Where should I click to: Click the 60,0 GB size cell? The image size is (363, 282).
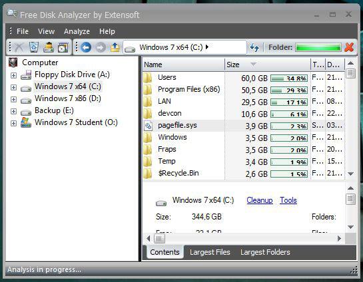tap(254, 78)
